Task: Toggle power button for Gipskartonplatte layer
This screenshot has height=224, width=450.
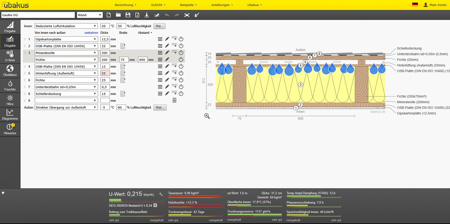Action: [x=181, y=39]
